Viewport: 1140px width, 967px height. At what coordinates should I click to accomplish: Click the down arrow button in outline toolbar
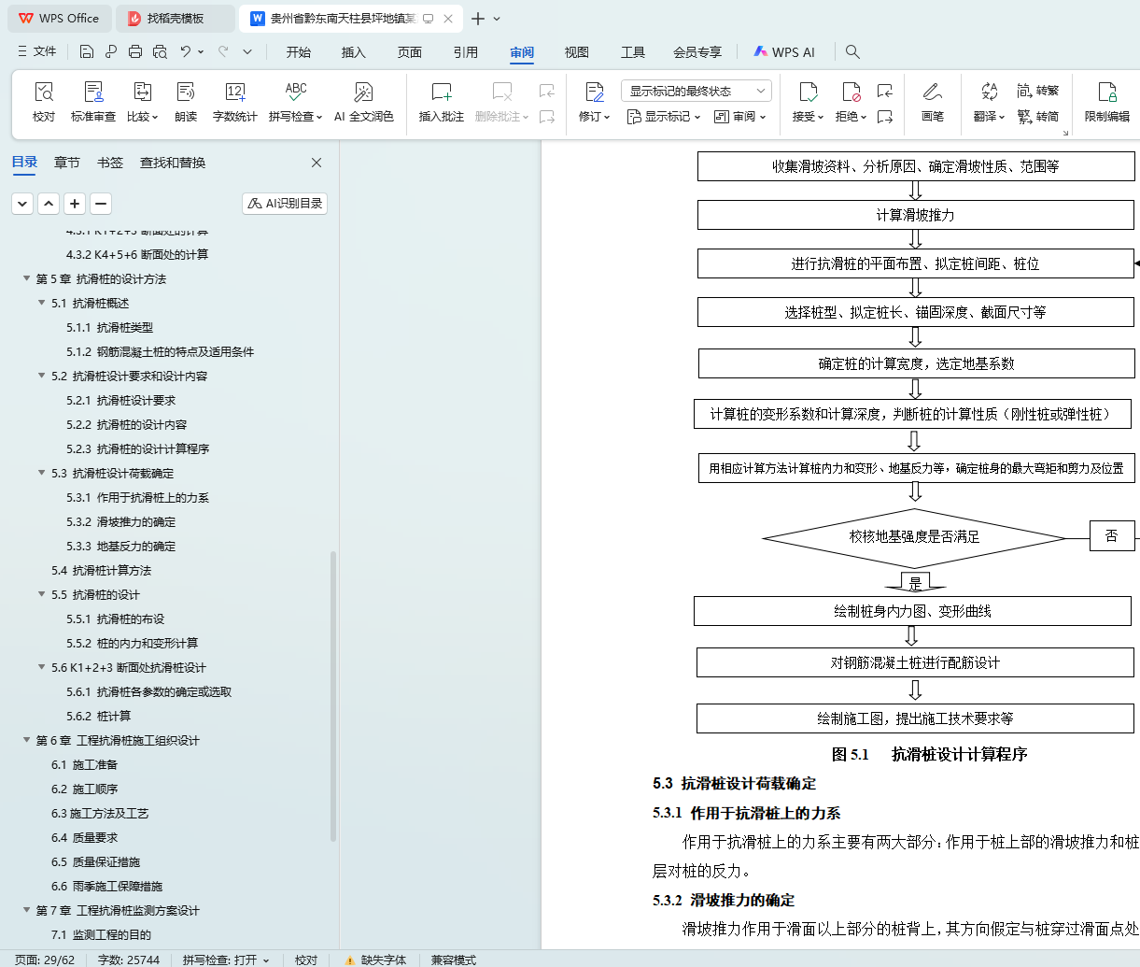point(22,203)
